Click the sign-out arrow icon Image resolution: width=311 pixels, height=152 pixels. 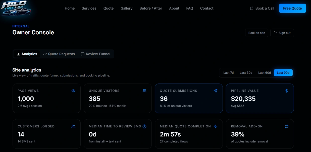pyautogui.click(x=275, y=33)
